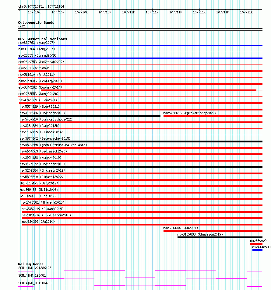Select nsv2811916 (Huddleston2016) label
This screenshot has width=271, height=290.
pyautogui.click(x=46, y=215)
